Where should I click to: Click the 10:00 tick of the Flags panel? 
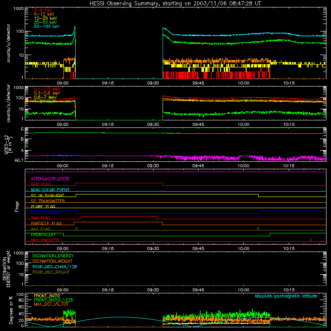point(243,249)
